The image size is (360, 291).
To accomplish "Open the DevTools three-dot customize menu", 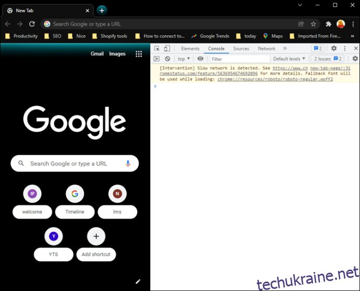I will tap(345, 48).
